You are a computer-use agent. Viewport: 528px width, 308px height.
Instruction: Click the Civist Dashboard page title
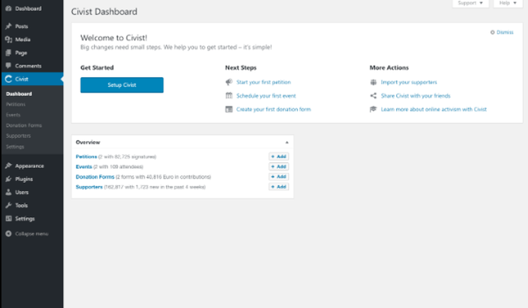(x=104, y=12)
